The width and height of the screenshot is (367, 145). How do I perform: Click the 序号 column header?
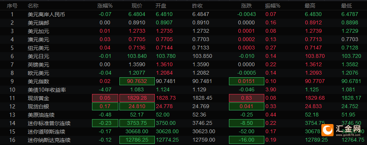[12, 6]
